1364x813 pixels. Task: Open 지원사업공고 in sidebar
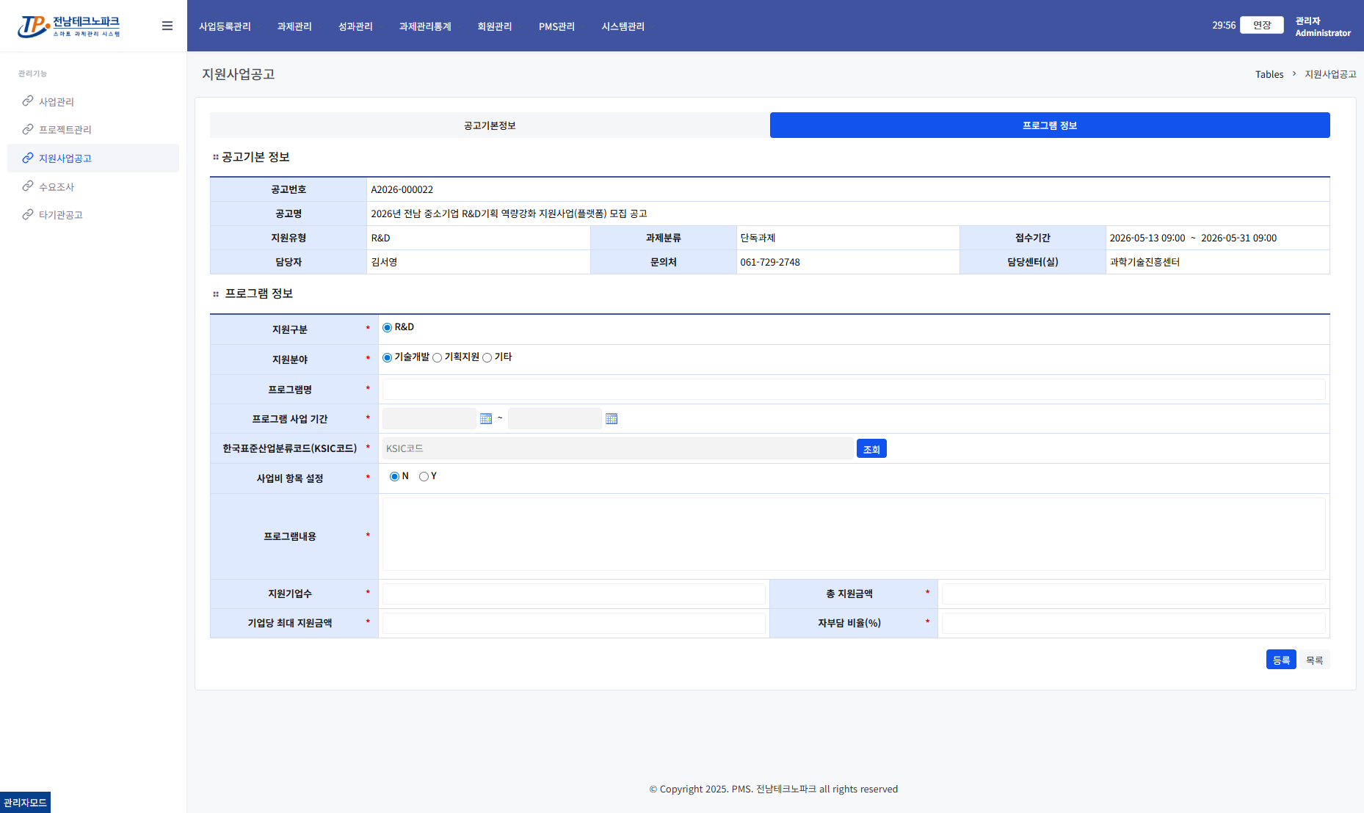(x=93, y=158)
